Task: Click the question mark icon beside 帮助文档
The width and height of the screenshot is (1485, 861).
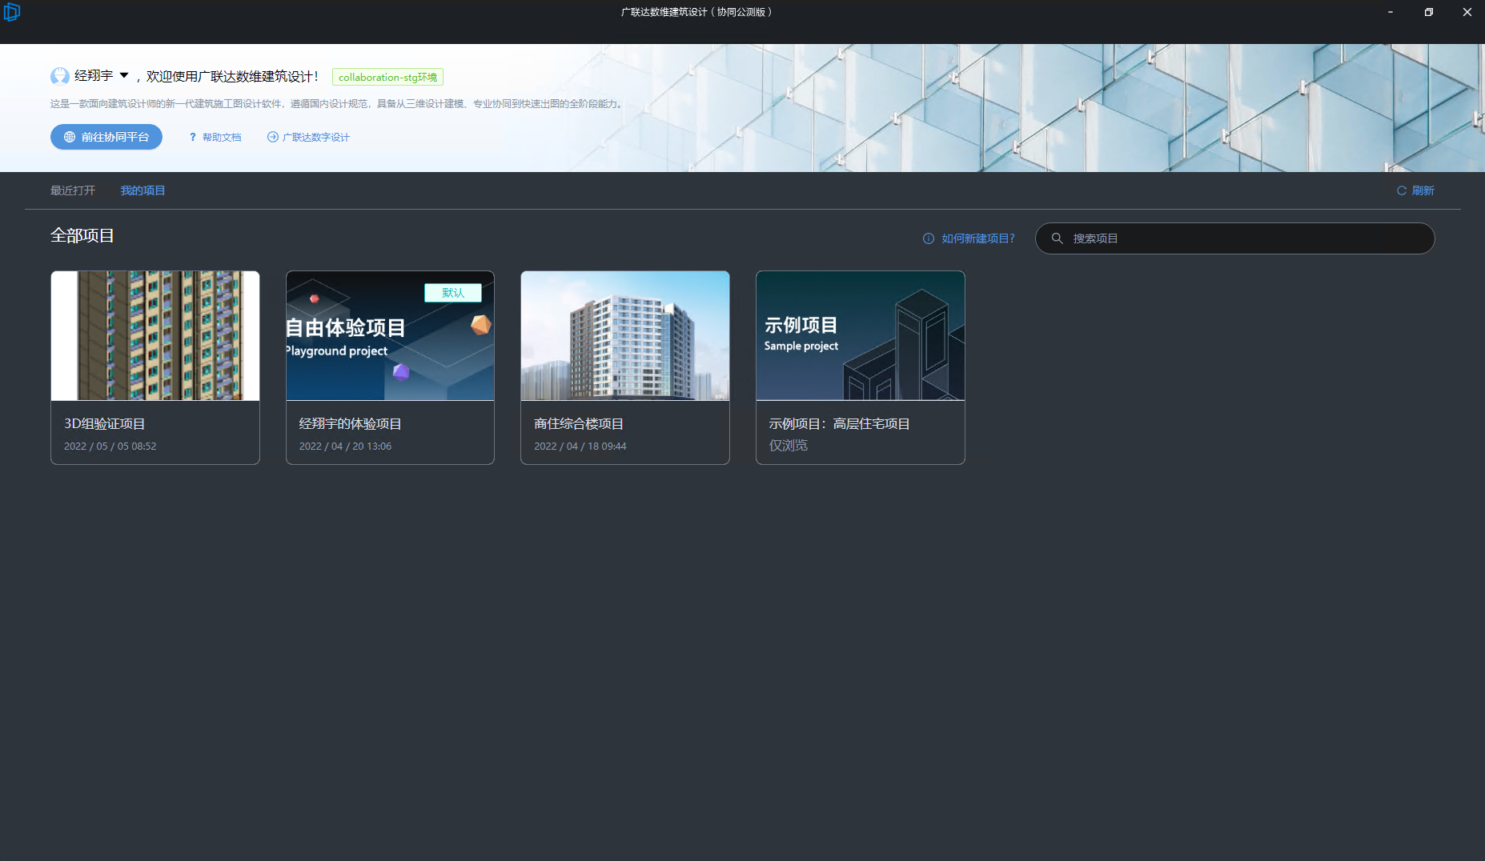Action: (x=193, y=138)
